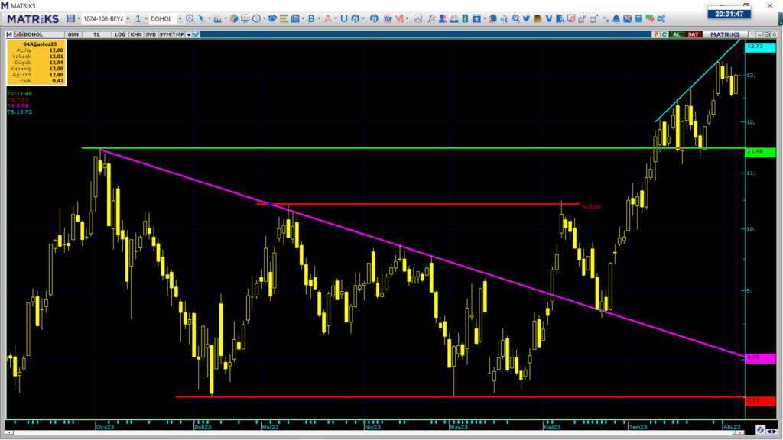Viewport: 783px width, 440px height.
Task: Click the red SAT sell button
Action: 693,34
